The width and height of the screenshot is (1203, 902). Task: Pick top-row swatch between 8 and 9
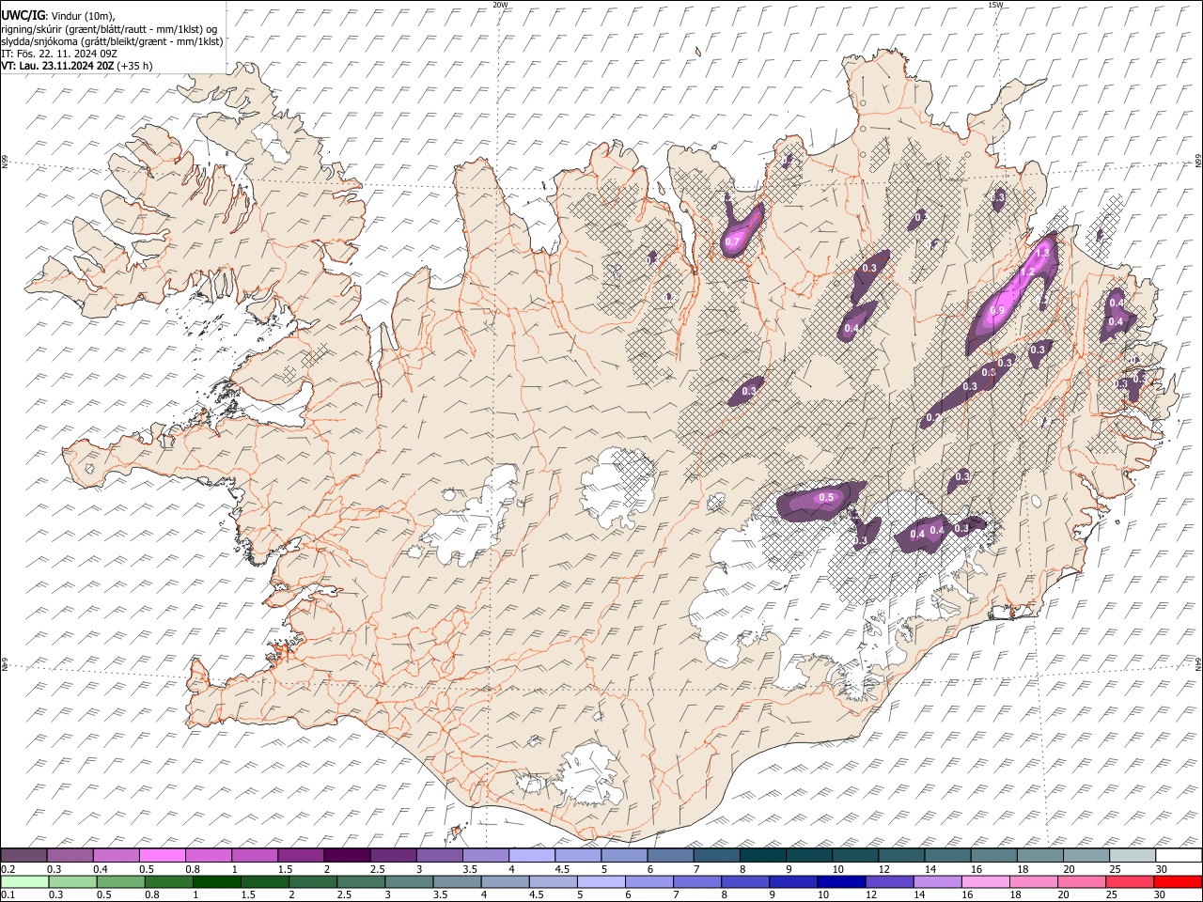[763, 856]
